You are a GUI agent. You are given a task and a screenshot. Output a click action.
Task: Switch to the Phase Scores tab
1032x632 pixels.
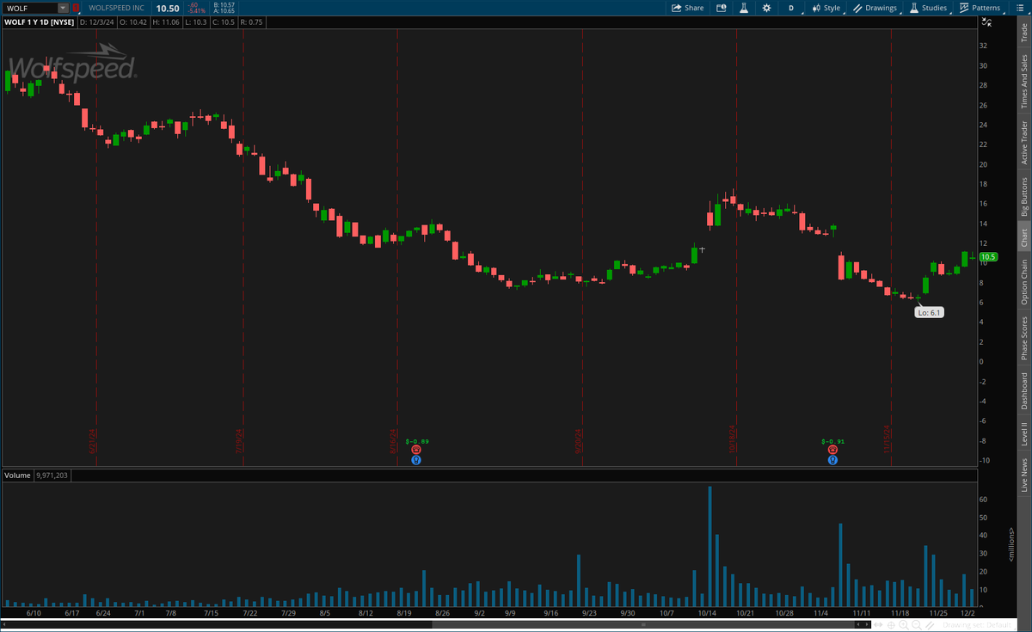(x=1023, y=338)
